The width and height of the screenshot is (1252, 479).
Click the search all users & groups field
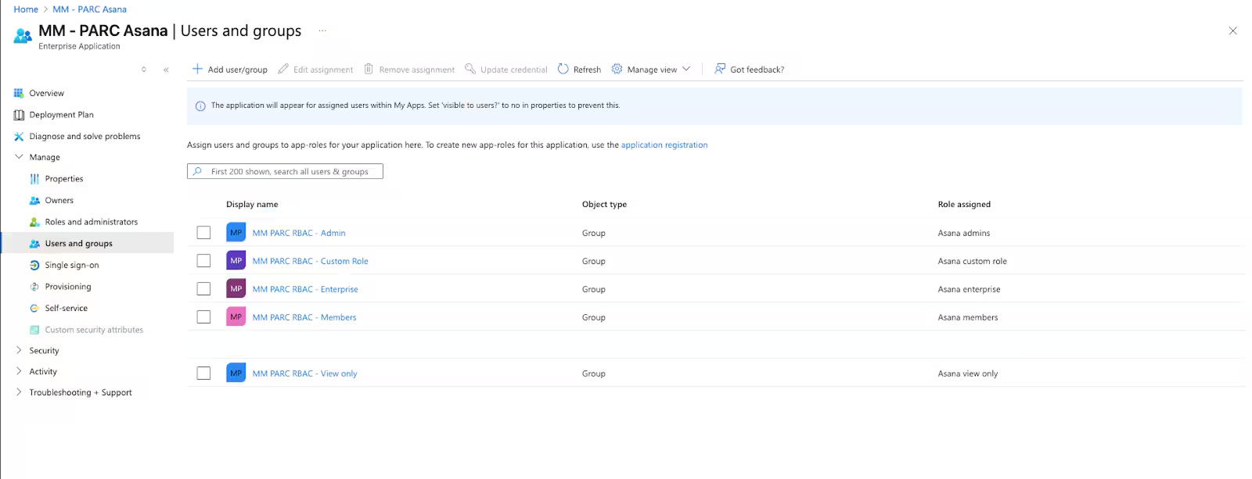(x=290, y=171)
